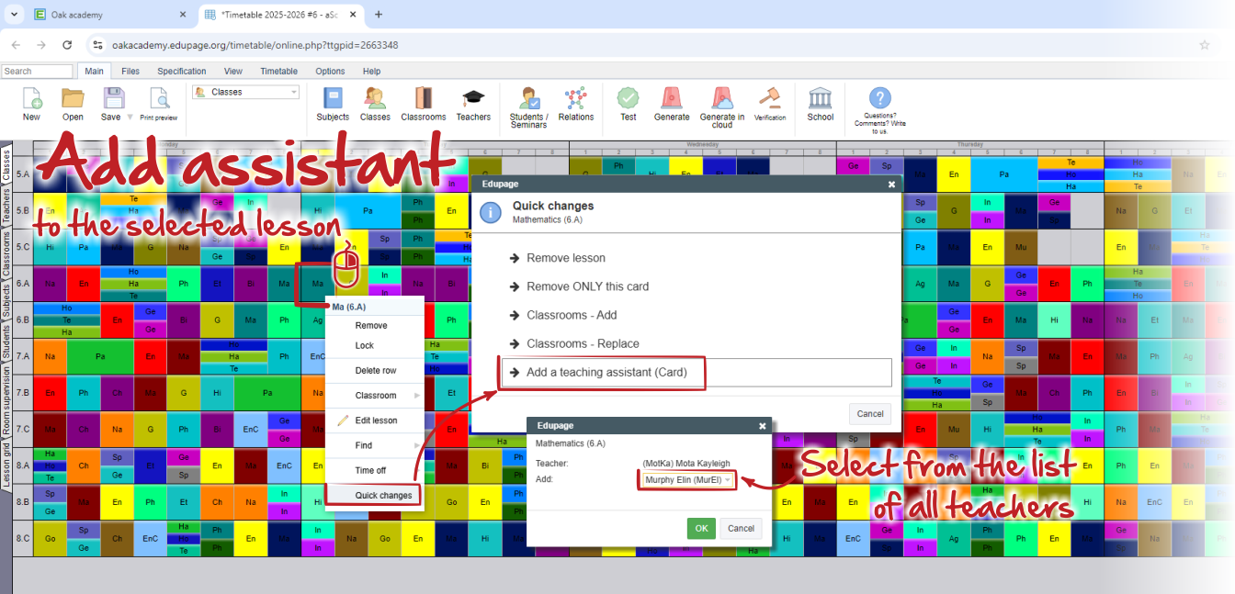
Task: Bookmark this page with the star
Action: coord(1205,45)
